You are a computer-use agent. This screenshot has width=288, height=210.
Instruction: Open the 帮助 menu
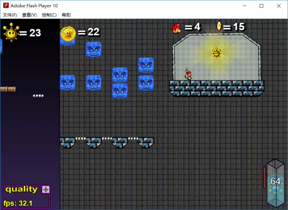point(66,15)
